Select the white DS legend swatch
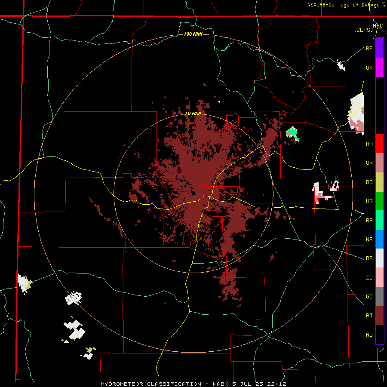 pos(380,258)
